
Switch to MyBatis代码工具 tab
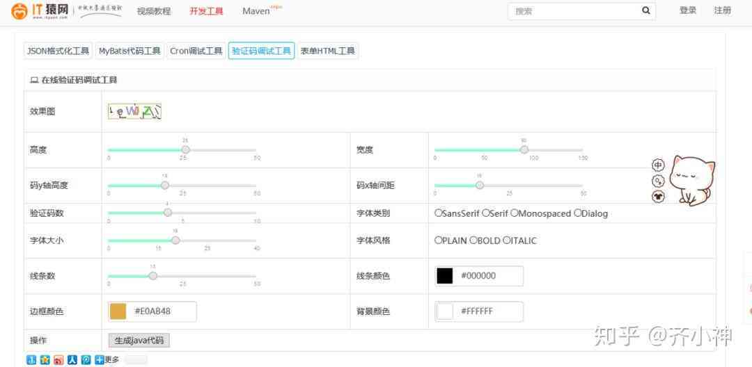point(130,51)
